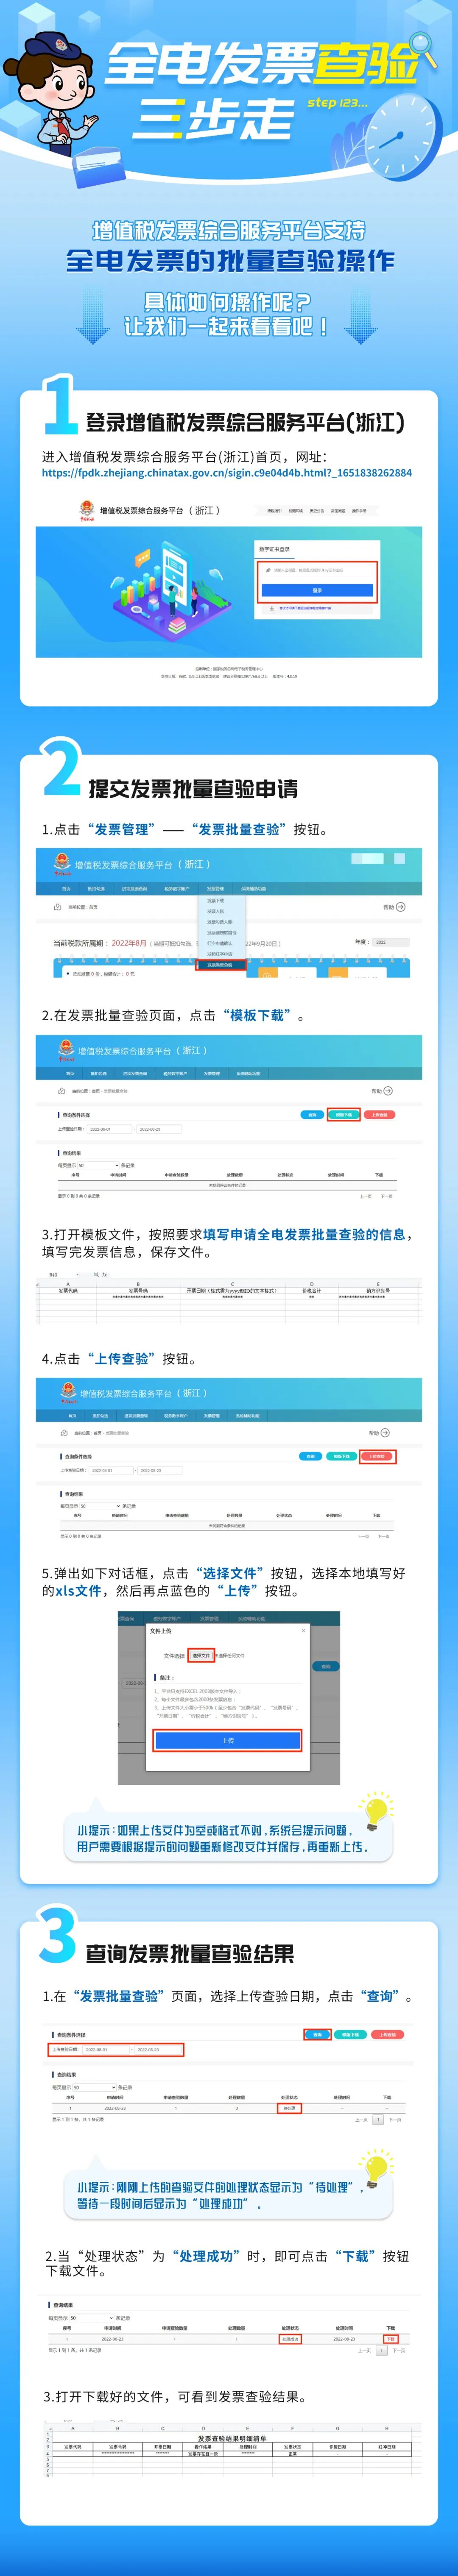Select 发票批量查验 in the 发票管理 dropdown
Image resolution: width=458 pixels, height=2576 pixels.
(220, 965)
